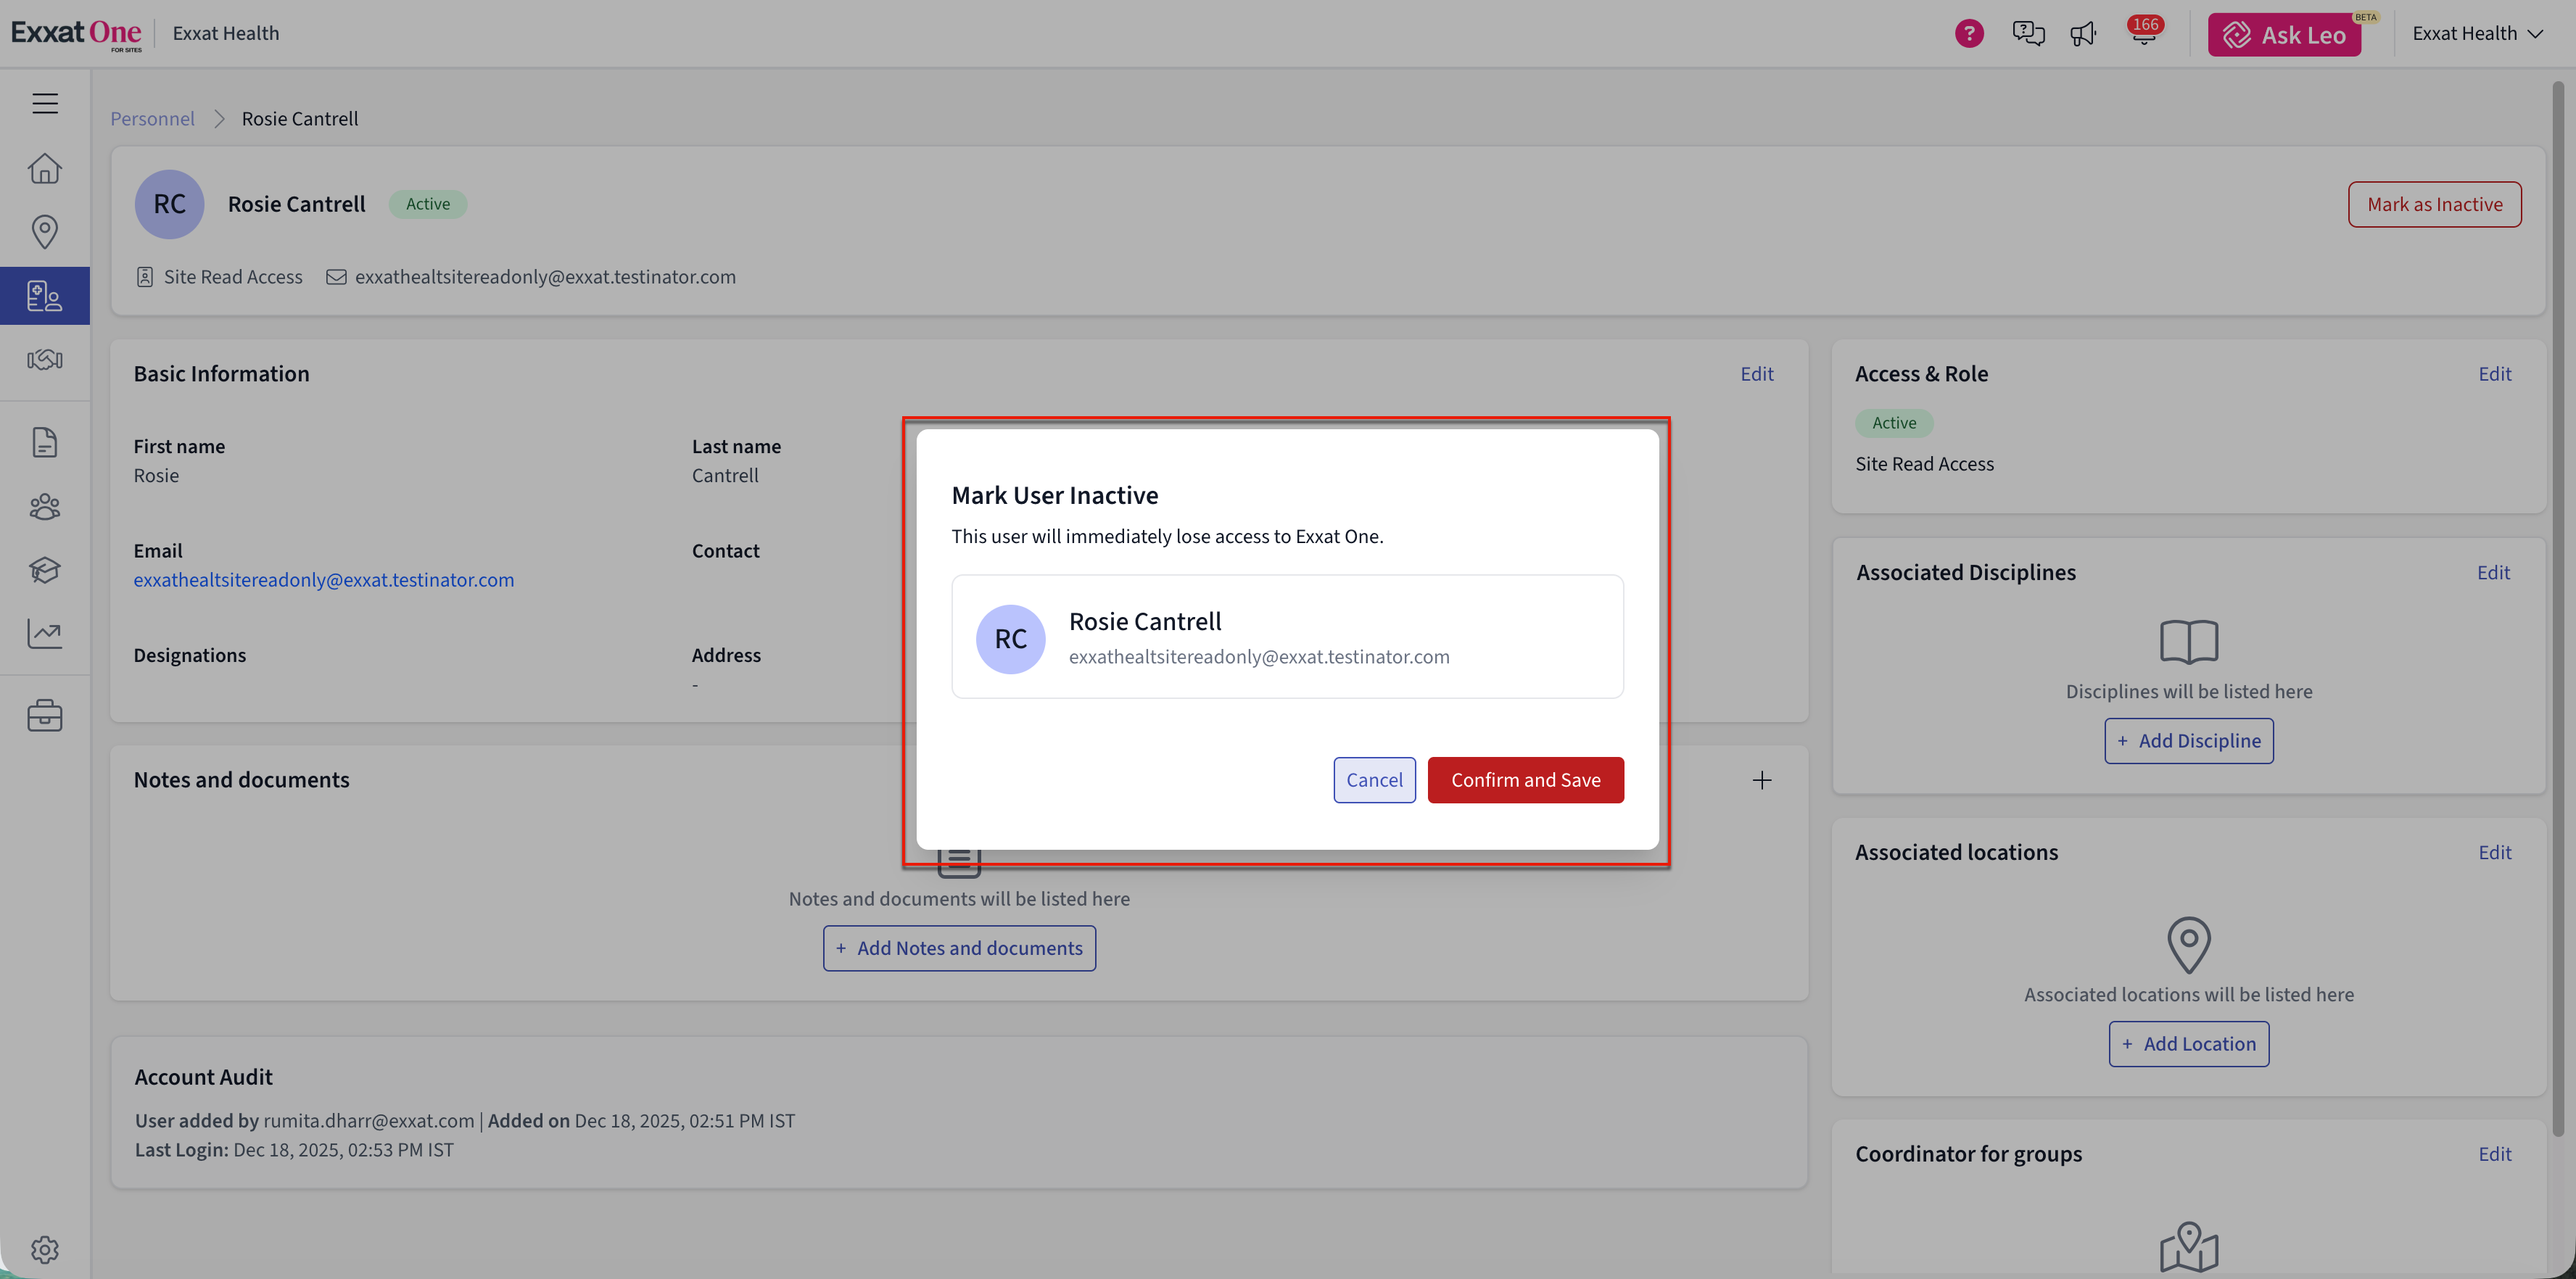Click the Ask Leo button
The image size is (2576, 1279).
pos(2284,35)
